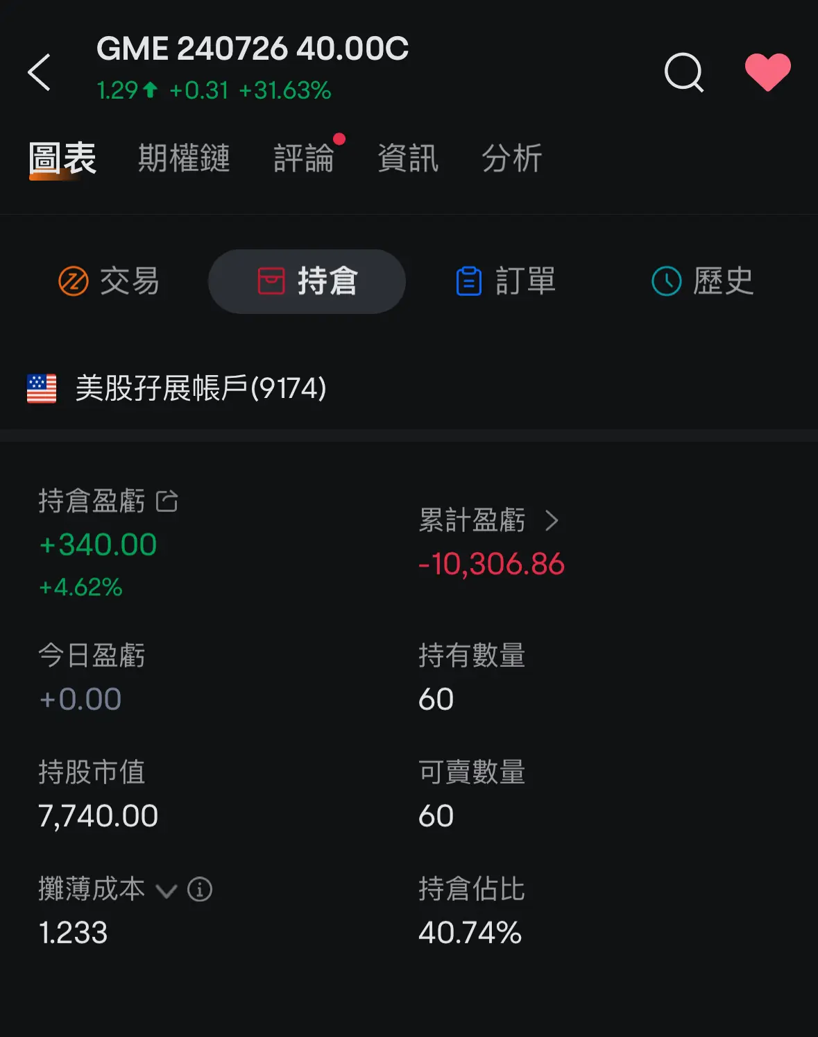The width and height of the screenshot is (818, 1037).
Task: Select the 持倉 positions tab
Action: (x=307, y=281)
